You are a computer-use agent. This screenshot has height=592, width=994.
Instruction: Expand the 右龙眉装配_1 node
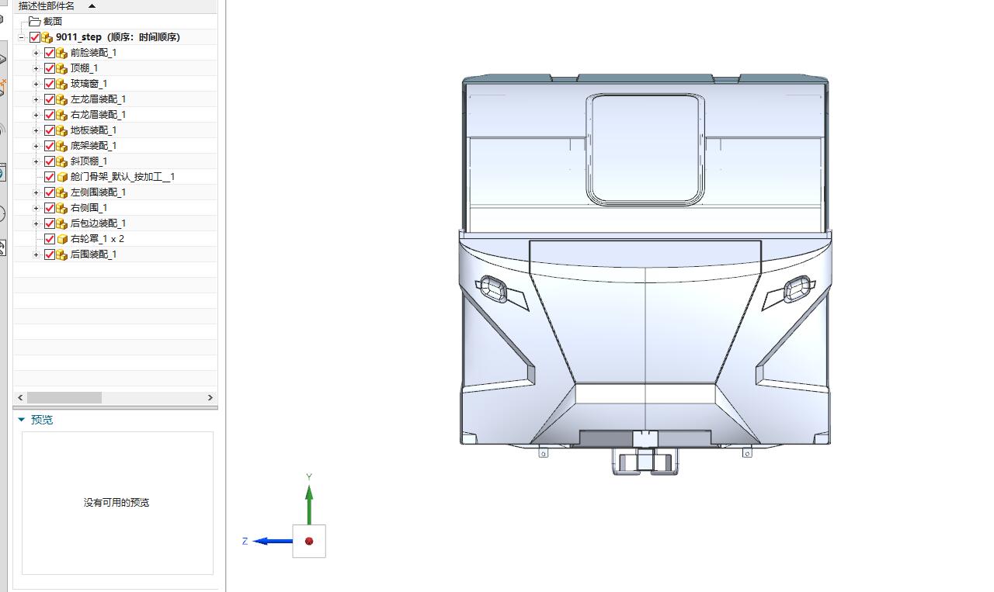pyautogui.click(x=36, y=115)
